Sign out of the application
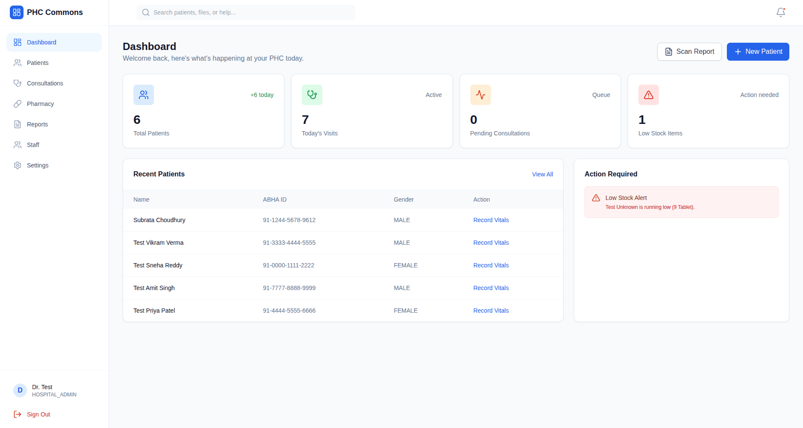This screenshot has height=428, width=803. [x=38, y=414]
